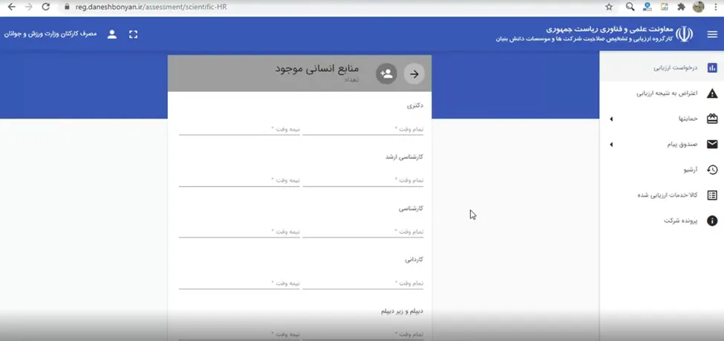Click the history clock icon beside آرشیو
Image resolution: width=724 pixels, height=341 pixels.
point(712,170)
